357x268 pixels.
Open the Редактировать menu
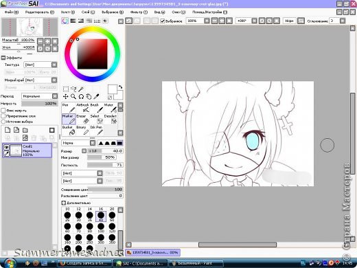point(40,12)
